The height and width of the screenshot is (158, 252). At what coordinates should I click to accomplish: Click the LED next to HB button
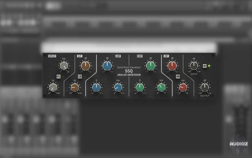182,76
